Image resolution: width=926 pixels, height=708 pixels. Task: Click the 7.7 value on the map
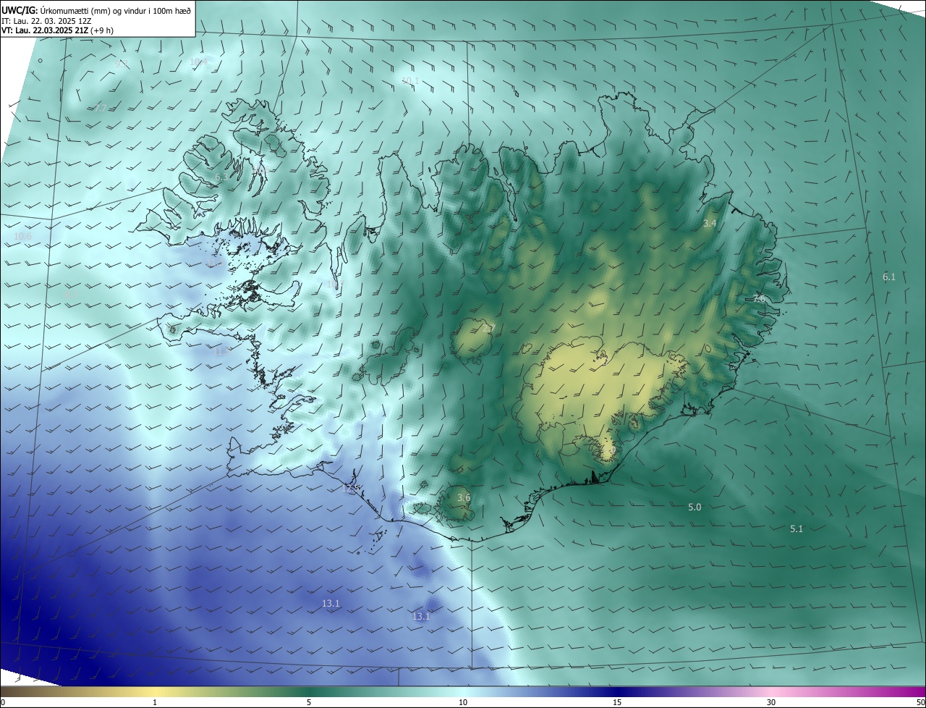tap(101, 108)
